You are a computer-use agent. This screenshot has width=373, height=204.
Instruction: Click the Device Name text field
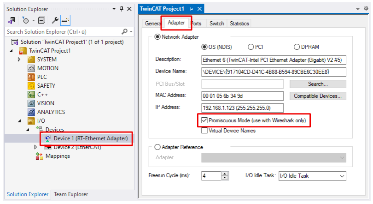[274, 72]
